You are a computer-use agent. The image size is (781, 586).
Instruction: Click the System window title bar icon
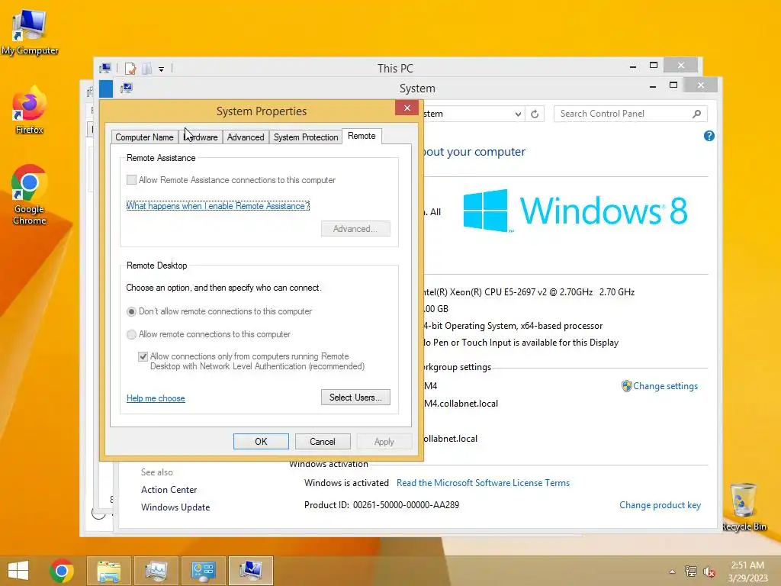(x=127, y=89)
